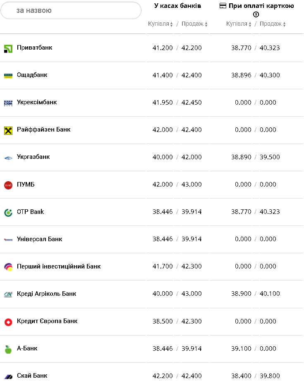Open Перший інвестиційний Банк link
The width and height of the screenshot is (304, 381).
59,266
